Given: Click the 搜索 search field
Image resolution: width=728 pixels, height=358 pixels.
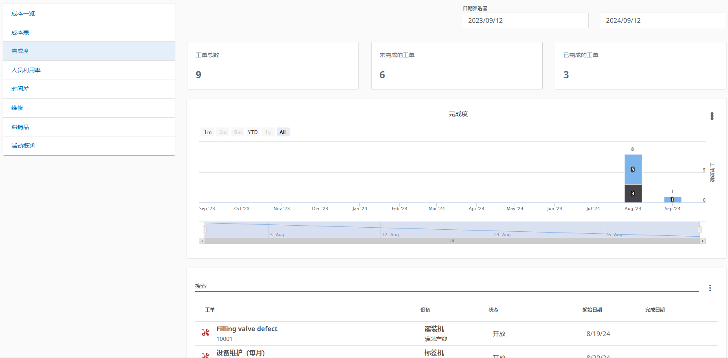Looking at the screenshot, I should (446, 286).
